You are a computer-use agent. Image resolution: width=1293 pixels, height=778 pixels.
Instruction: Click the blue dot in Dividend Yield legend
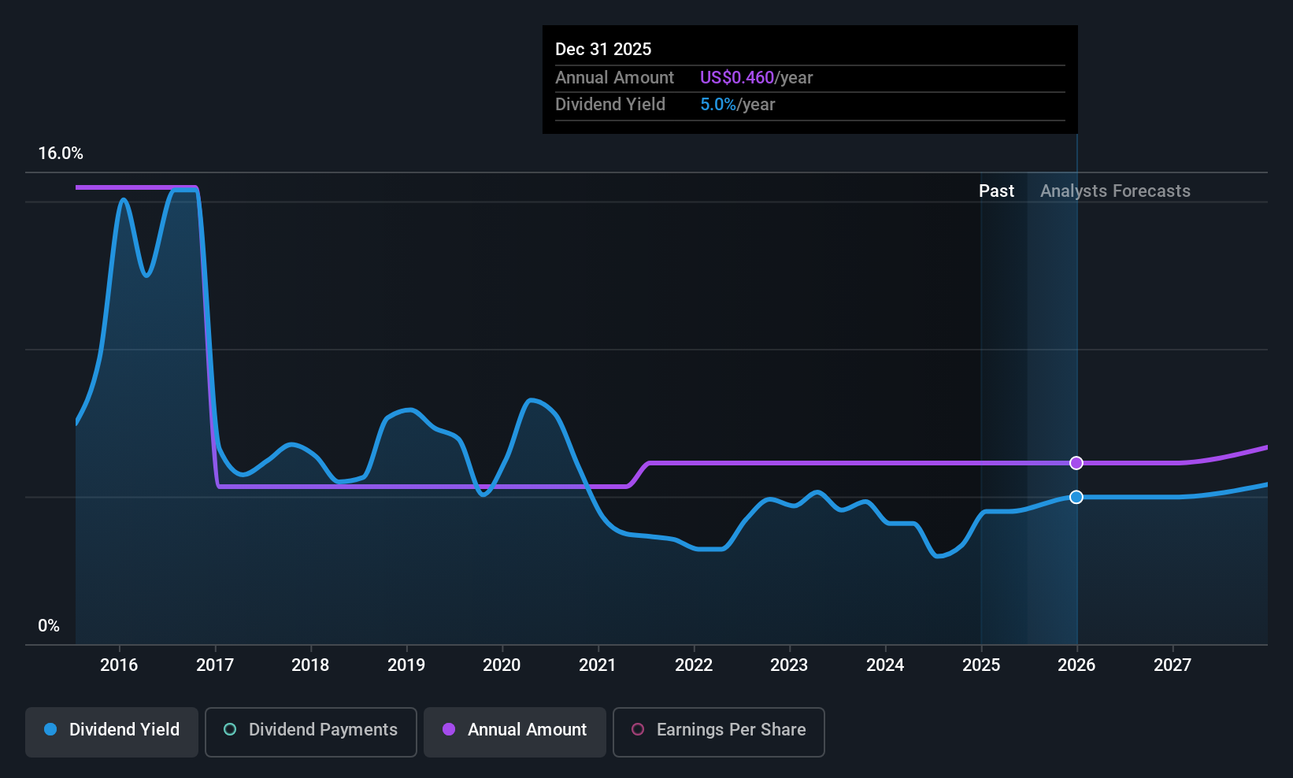tap(50, 729)
